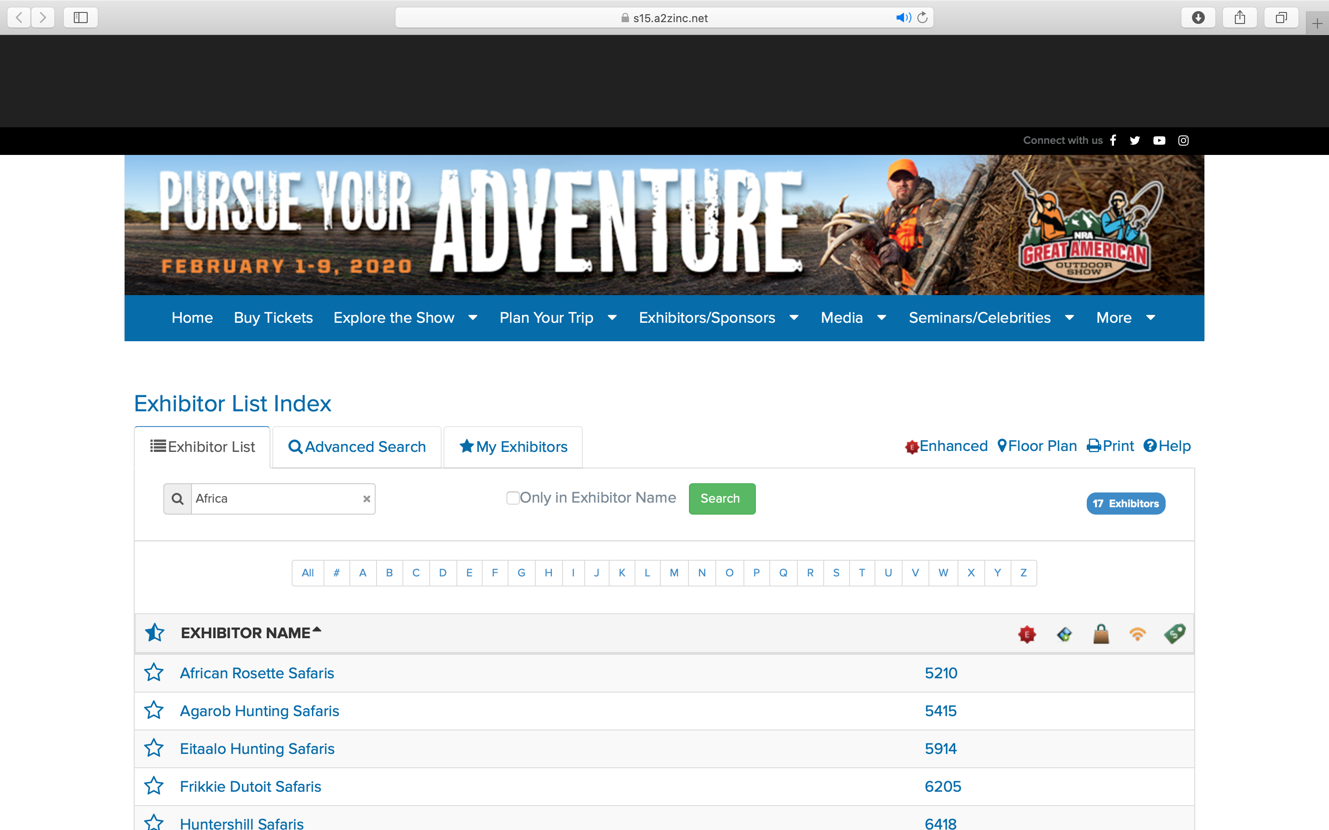This screenshot has height=830, width=1329.
Task: Click the 17 Exhibitors badge
Action: [1126, 504]
